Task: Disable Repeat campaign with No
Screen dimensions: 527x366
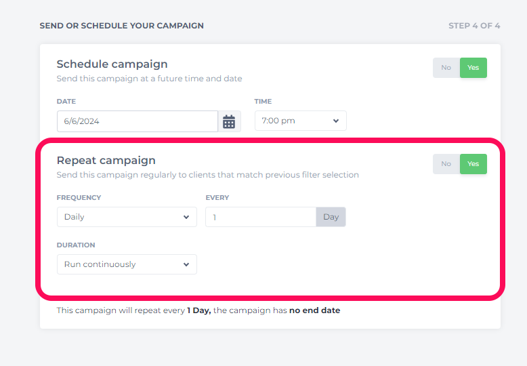Action: (446, 164)
